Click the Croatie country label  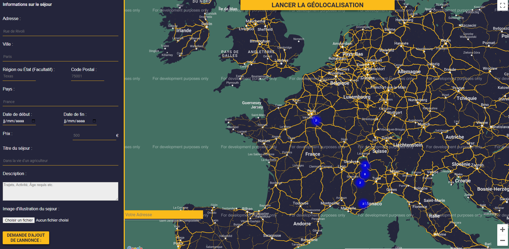pyautogui.click(x=463, y=181)
